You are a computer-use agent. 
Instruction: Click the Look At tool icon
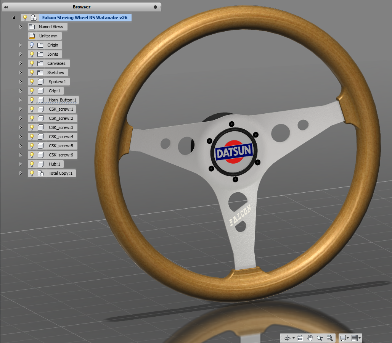point(300,338)
